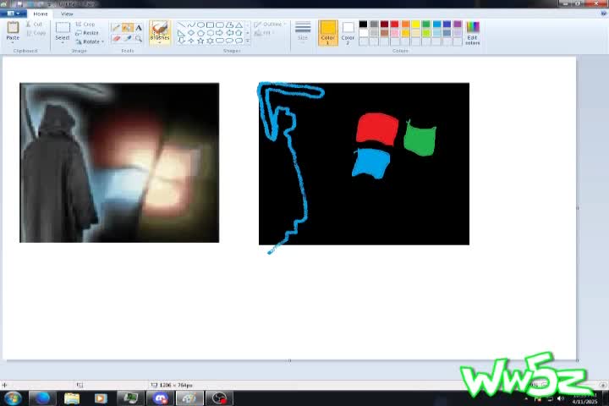The height and width of the screenshot is (406, 609).
Task: Choose the Rounded rectangle shape
Action: (220, 25)
